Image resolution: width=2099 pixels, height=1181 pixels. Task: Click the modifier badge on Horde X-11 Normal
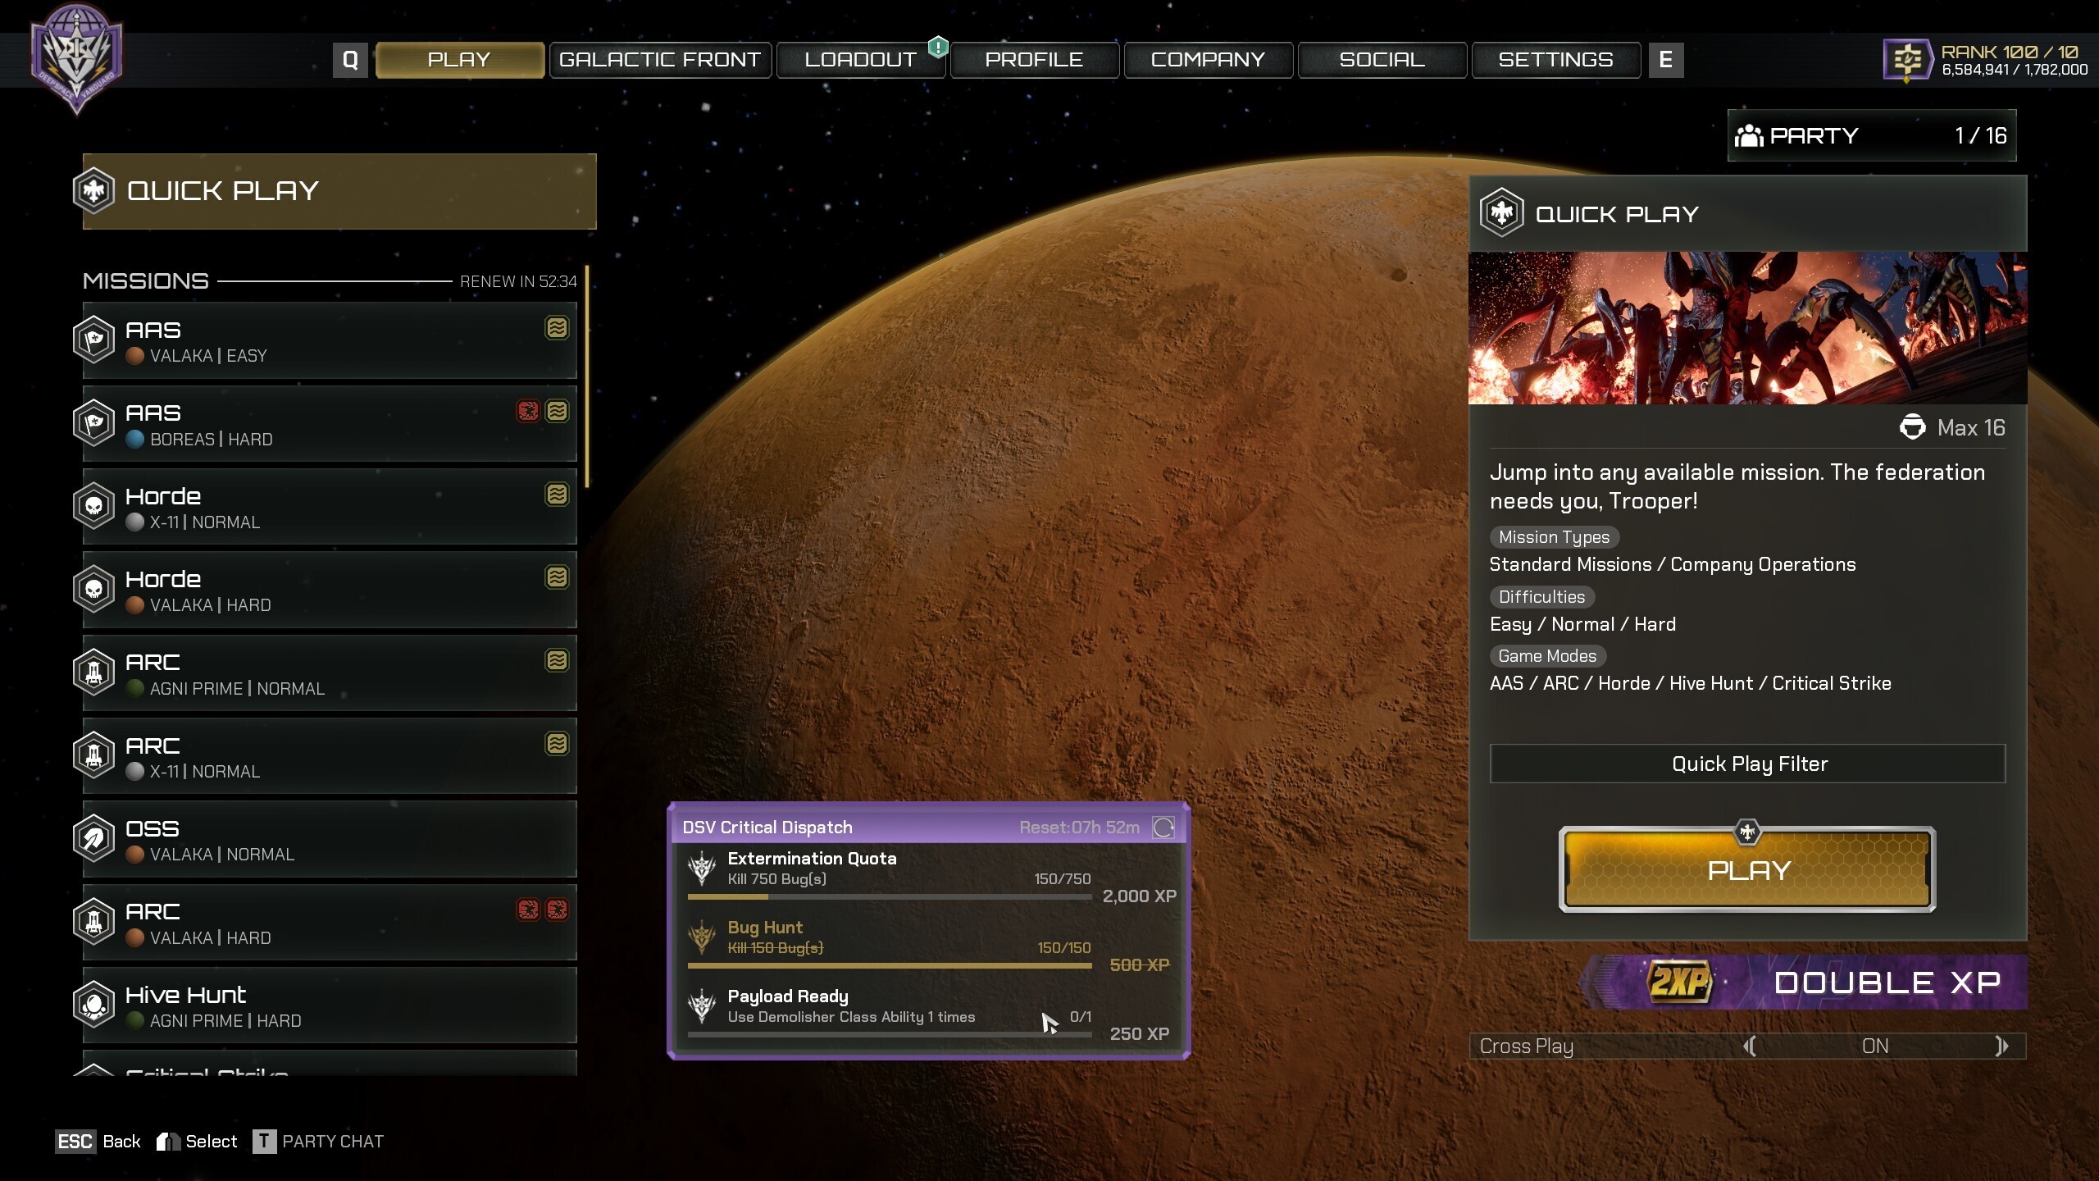point(557,495)
